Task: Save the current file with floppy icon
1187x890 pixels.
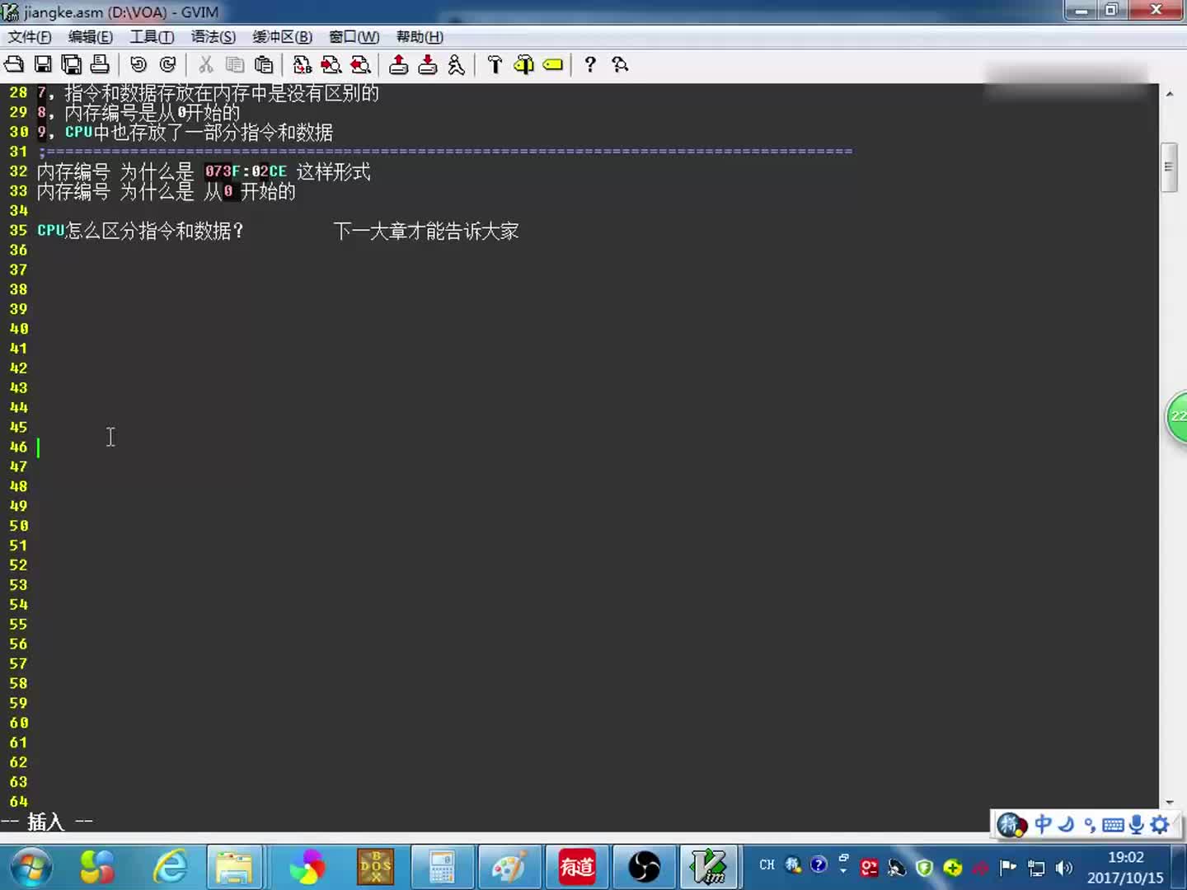Action: click(x=43, y=64)
